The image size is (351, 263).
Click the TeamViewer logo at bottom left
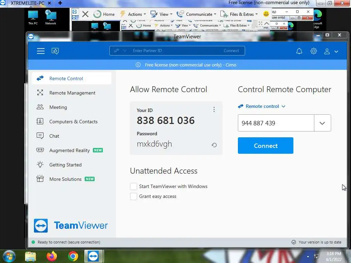(71, 225)
